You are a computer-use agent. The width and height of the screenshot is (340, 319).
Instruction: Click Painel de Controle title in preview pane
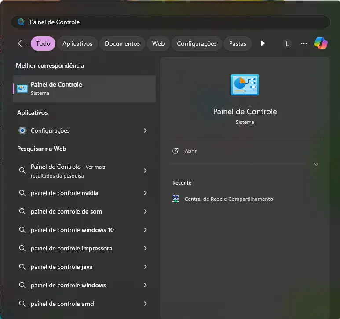tap(245, 112)
